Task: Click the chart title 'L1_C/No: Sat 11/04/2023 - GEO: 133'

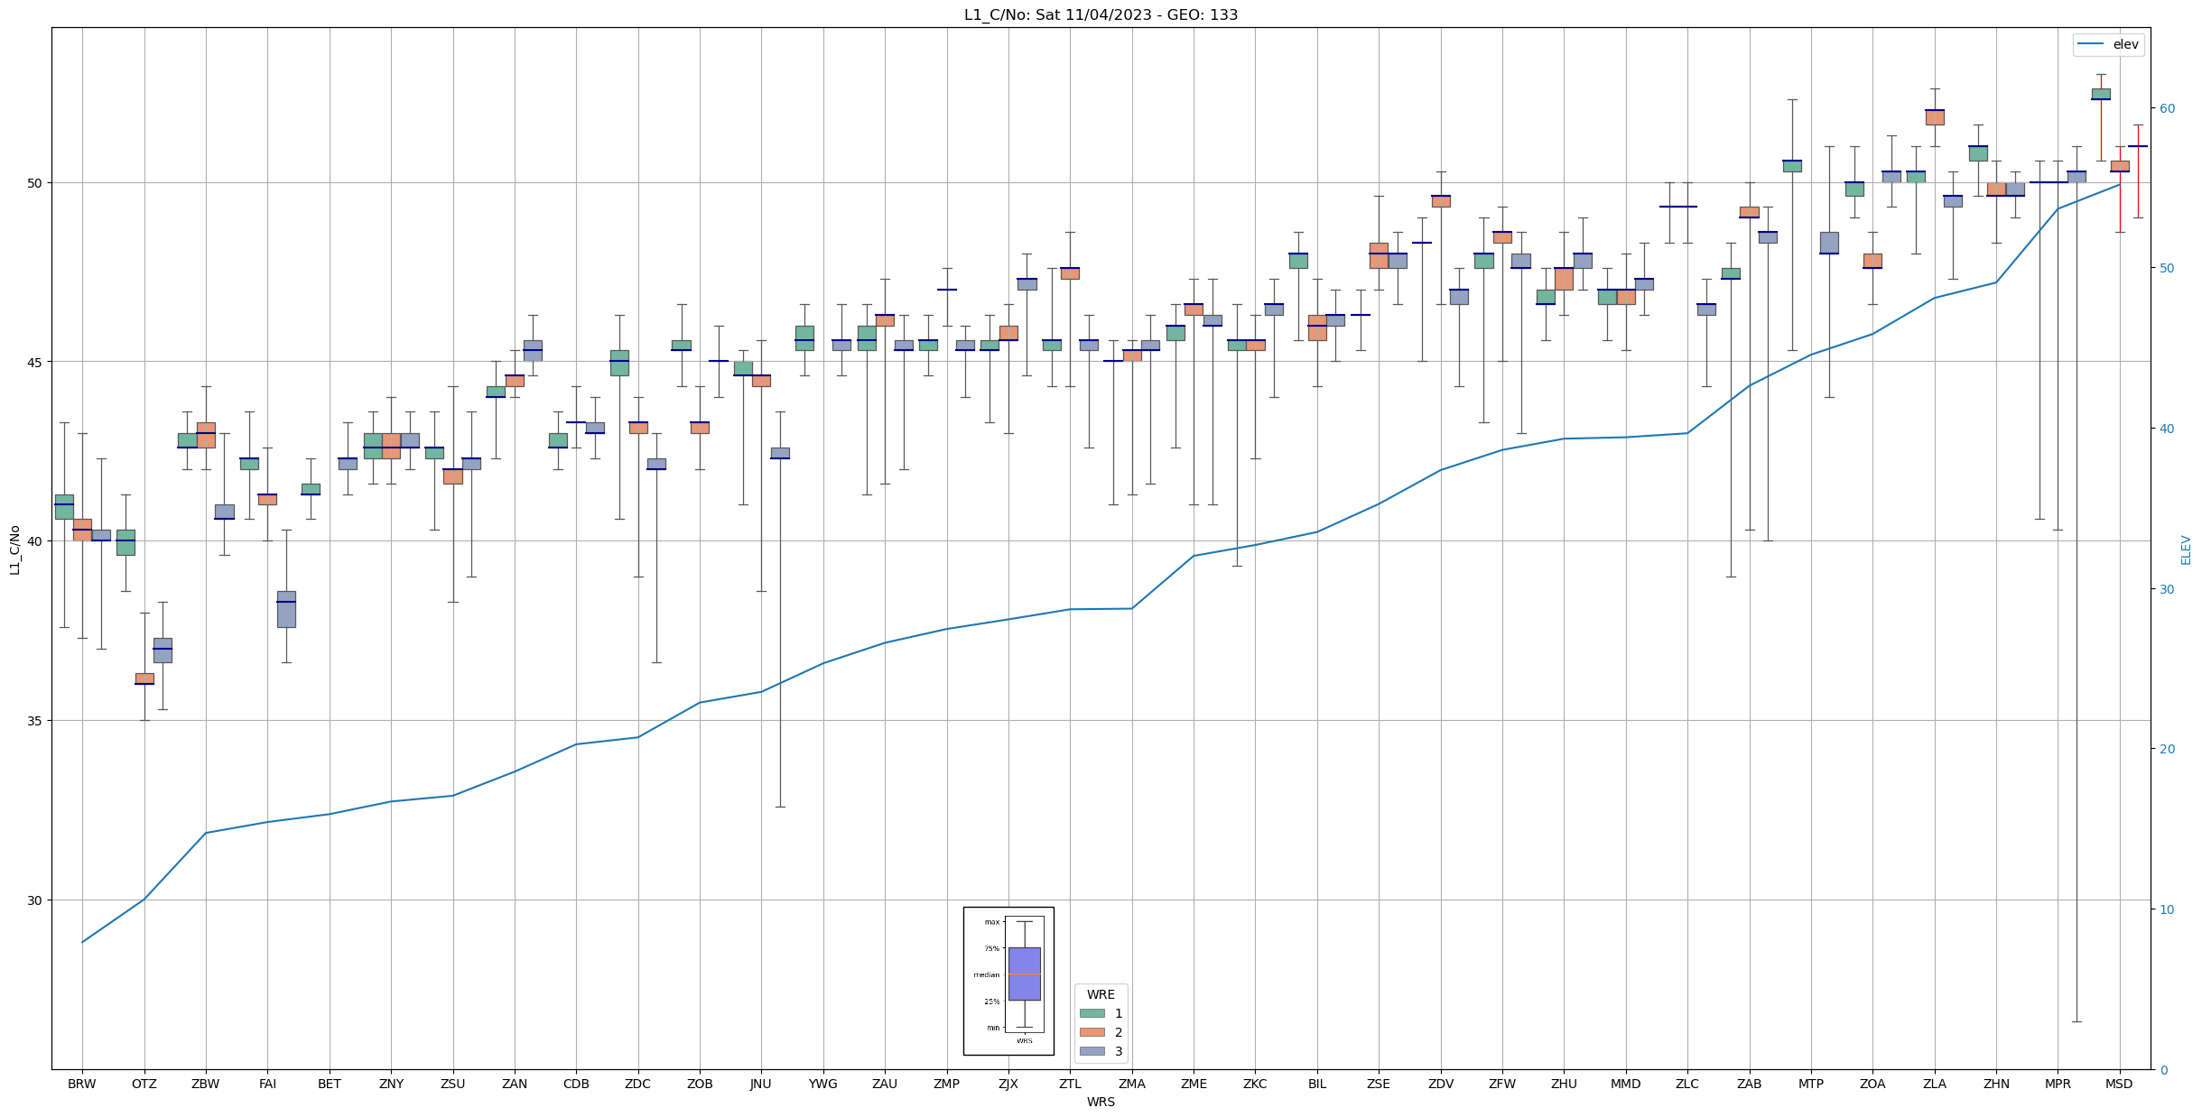Action: click(x=1101, y=14)
